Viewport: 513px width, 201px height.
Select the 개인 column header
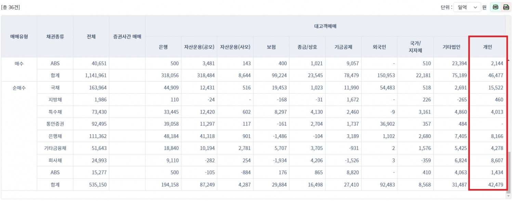(x=487, y=47)
